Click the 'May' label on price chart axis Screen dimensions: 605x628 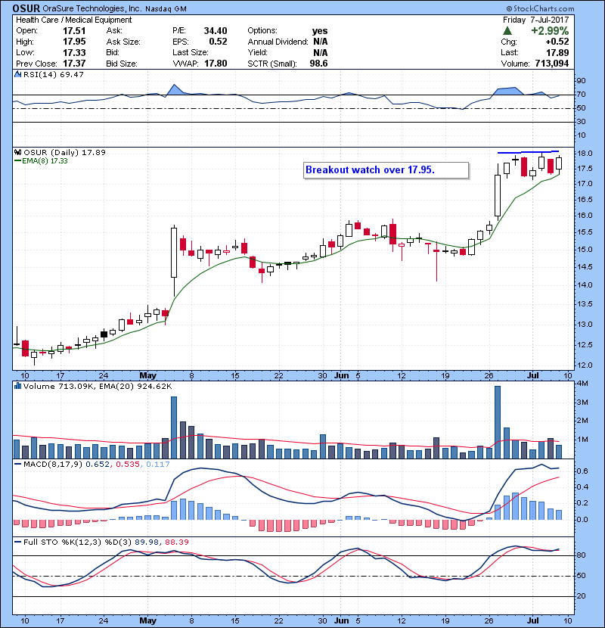tap(147, 376)
